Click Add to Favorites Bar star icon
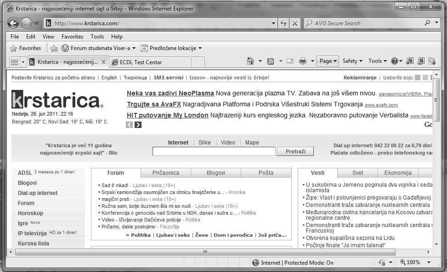447x272 pixels. 54,48
